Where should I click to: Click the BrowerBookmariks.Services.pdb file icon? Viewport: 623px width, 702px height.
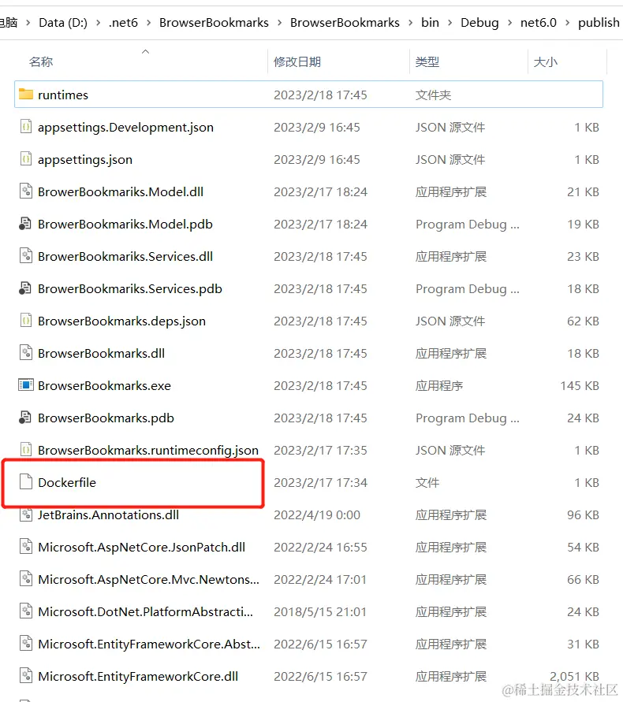(x=25, y=288)
